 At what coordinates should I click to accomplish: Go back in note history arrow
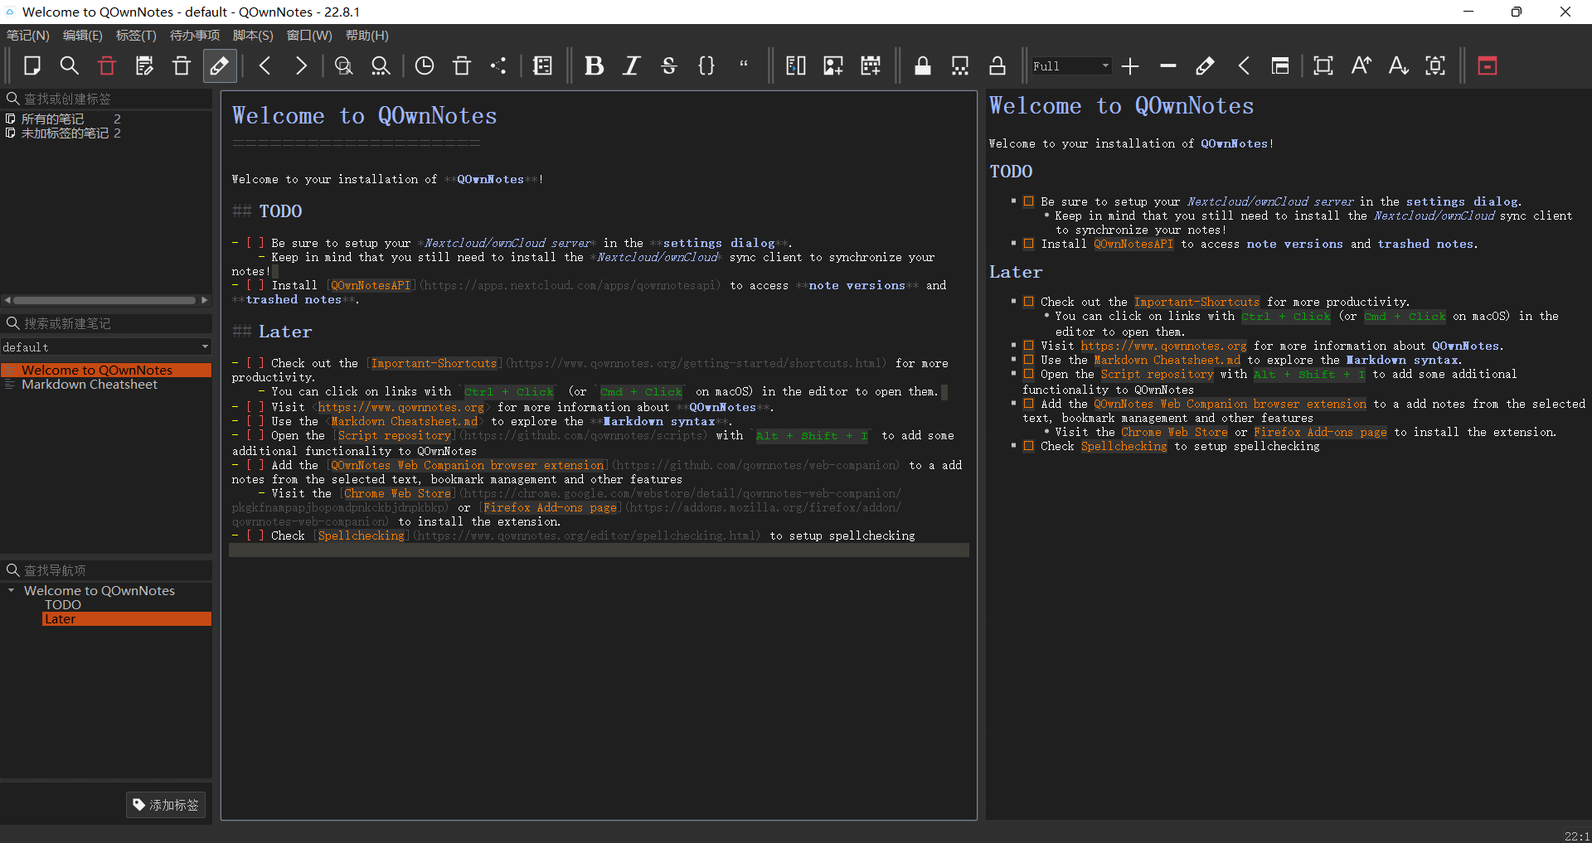[x=265, y=65]
